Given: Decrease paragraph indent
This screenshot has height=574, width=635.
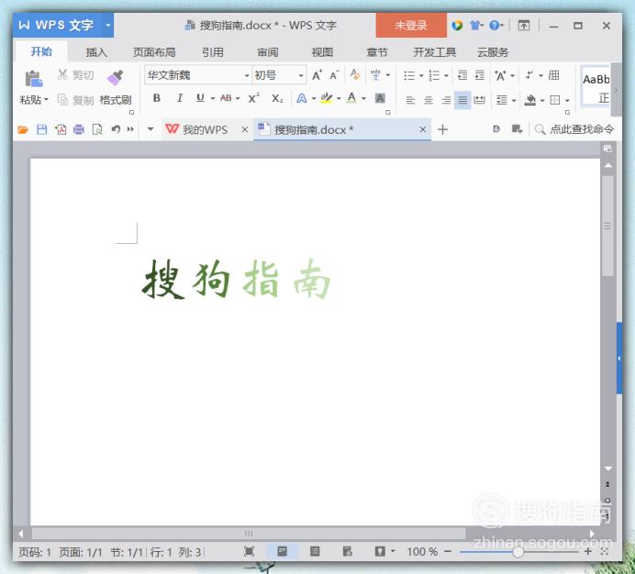Looking at the screenshot, I should 462,75.
